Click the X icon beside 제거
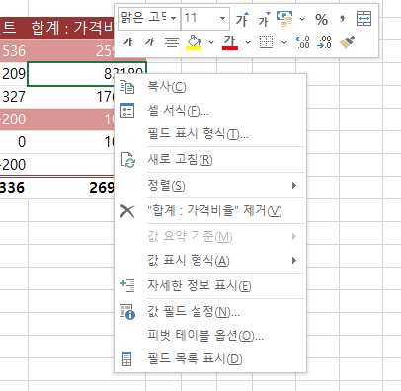 (127, 211)
